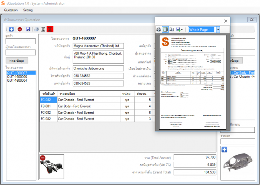Click the กรองข้อมูล filter button on left

(x=17, y=61)
